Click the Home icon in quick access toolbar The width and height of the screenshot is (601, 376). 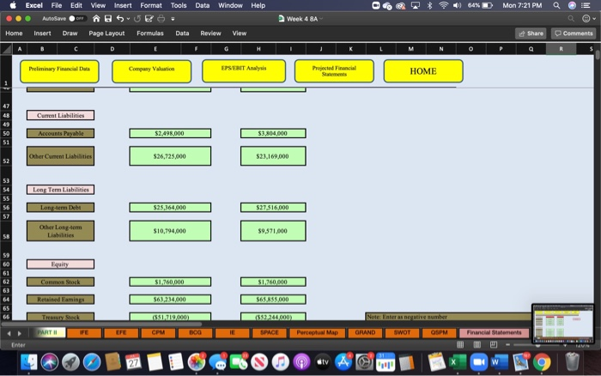click(x=96, y=18)
